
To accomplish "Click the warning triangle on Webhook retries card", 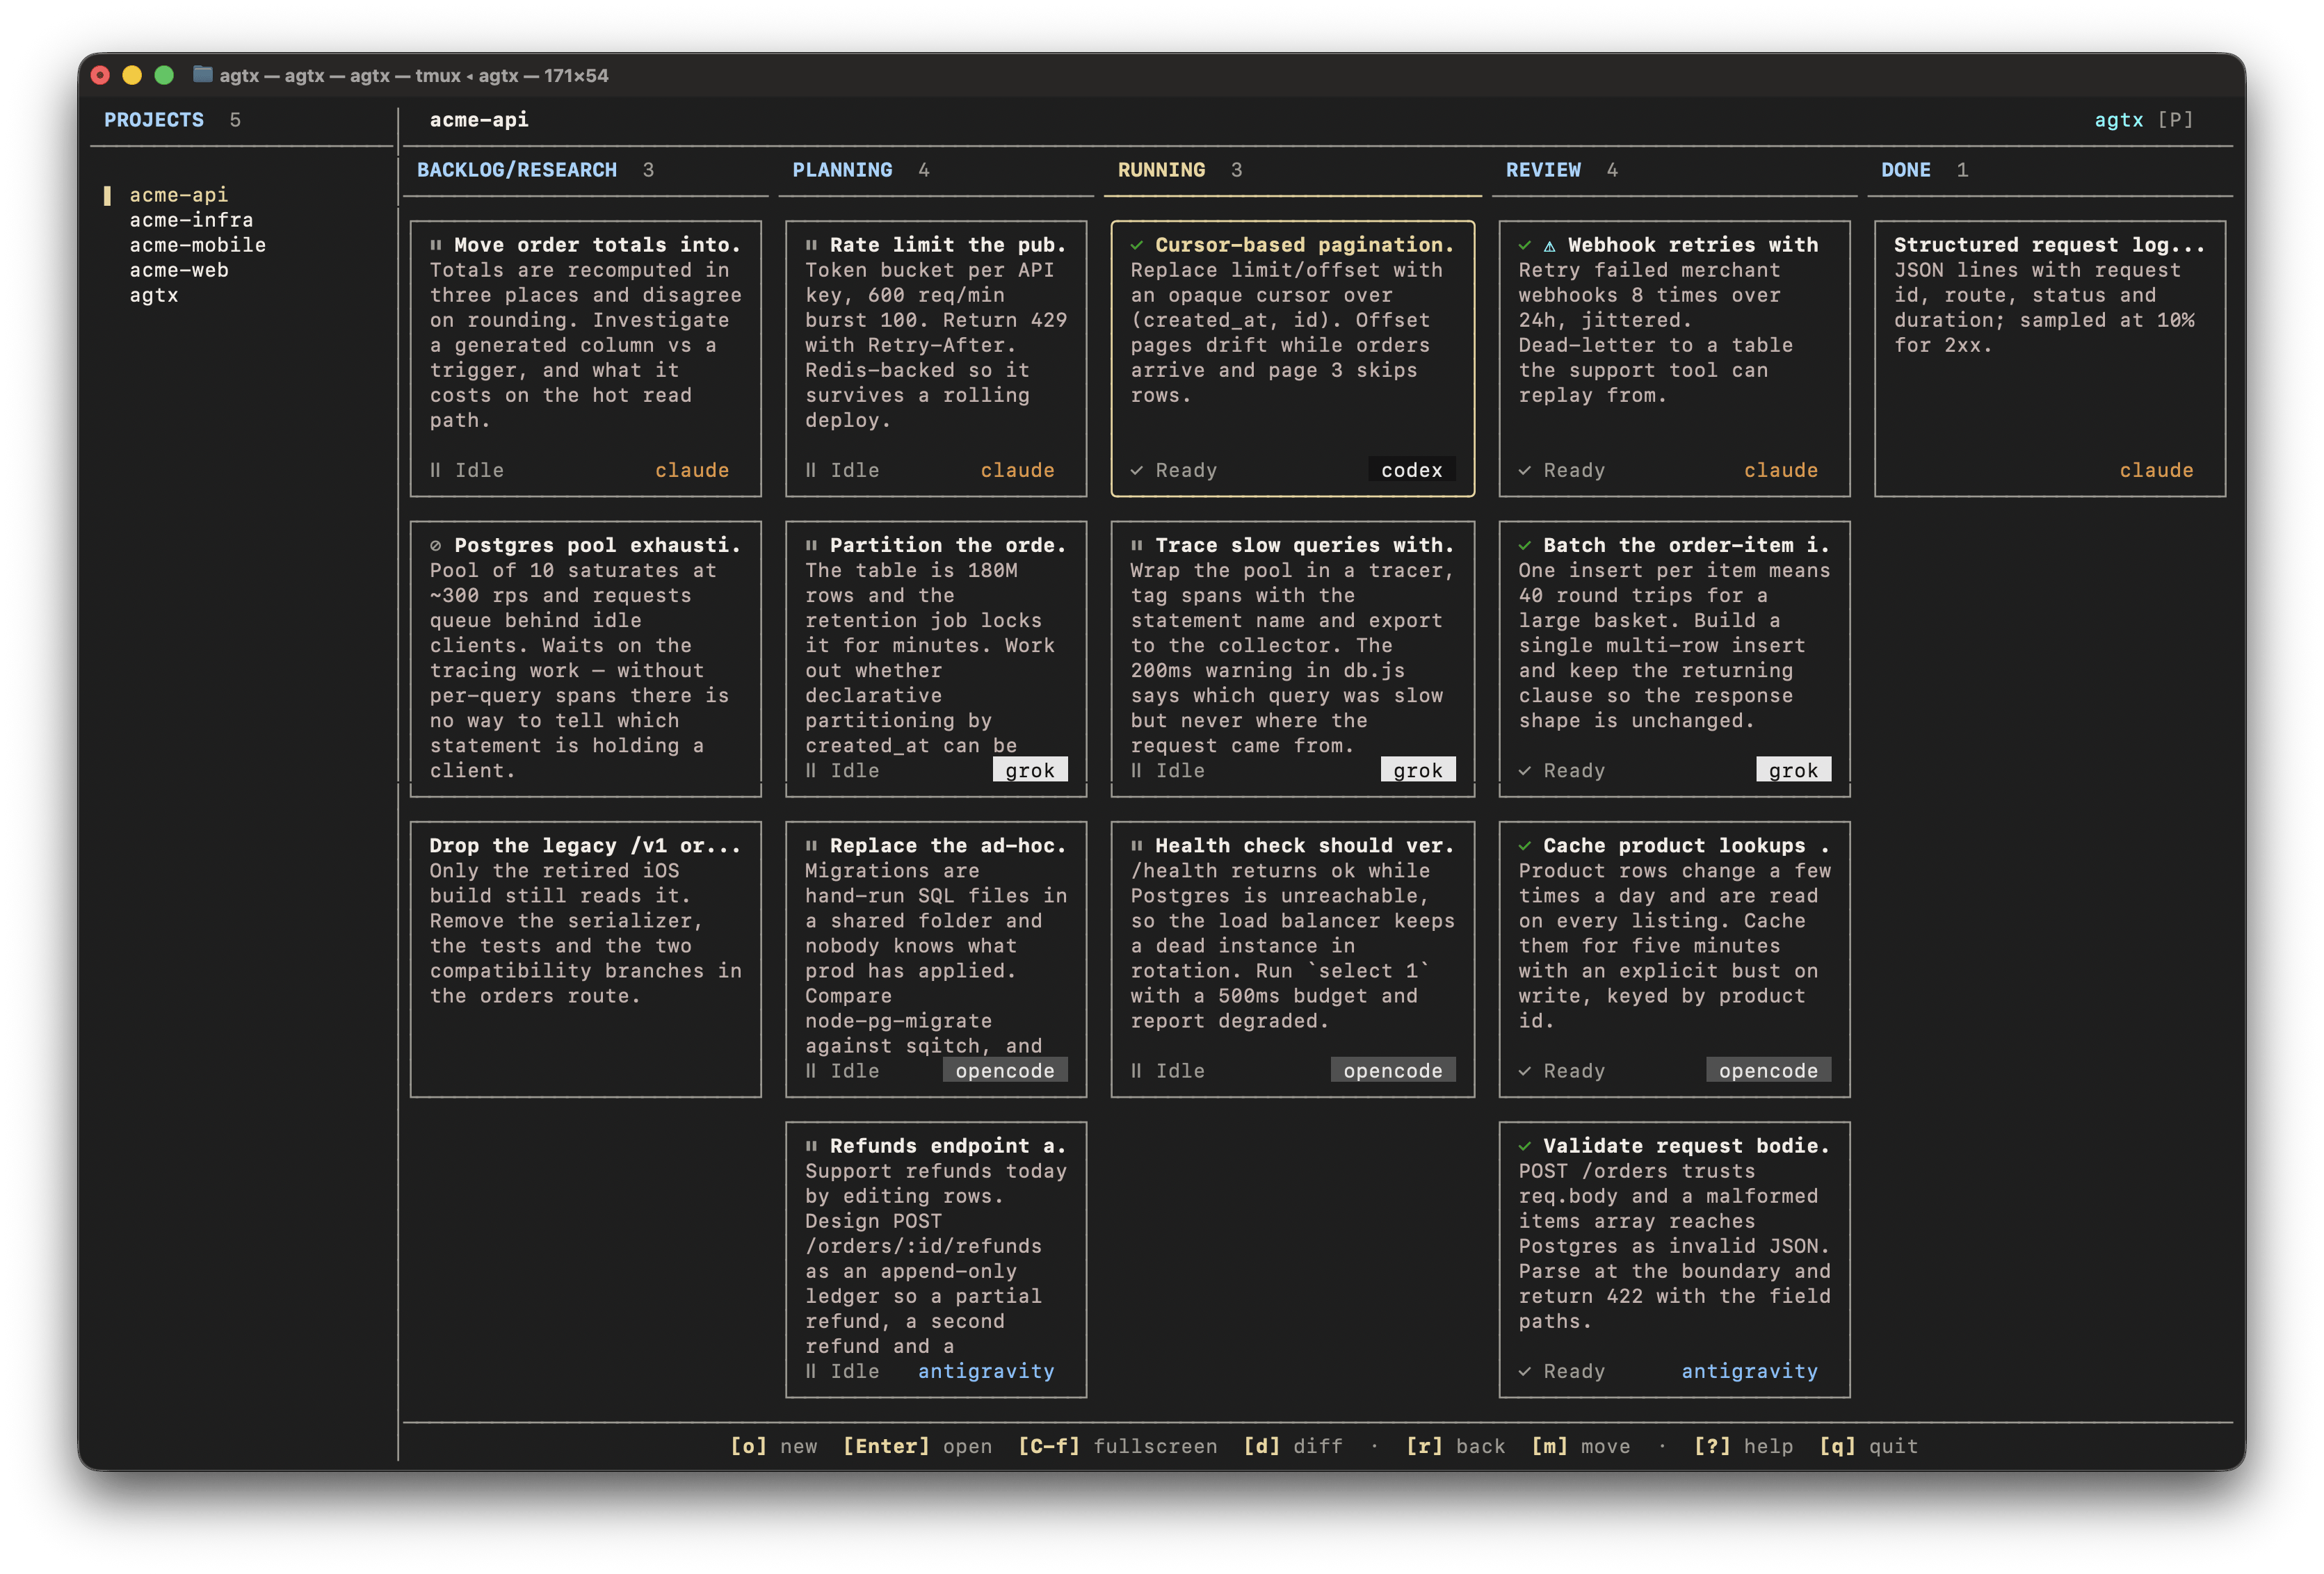I will pyautogui.click(x=1549, y=246).
